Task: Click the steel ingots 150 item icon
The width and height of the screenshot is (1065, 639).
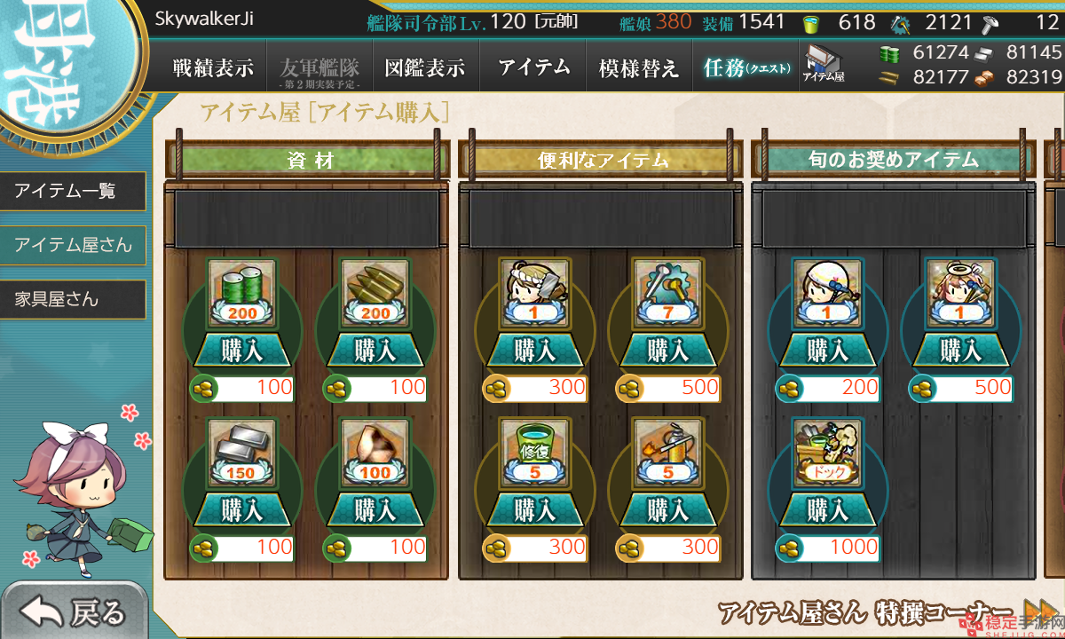Action: pyautogui.click(x=241, y=453)
